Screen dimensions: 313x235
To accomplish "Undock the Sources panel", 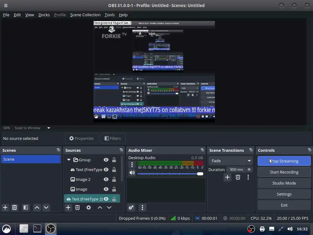I will [x=121, y=150].
